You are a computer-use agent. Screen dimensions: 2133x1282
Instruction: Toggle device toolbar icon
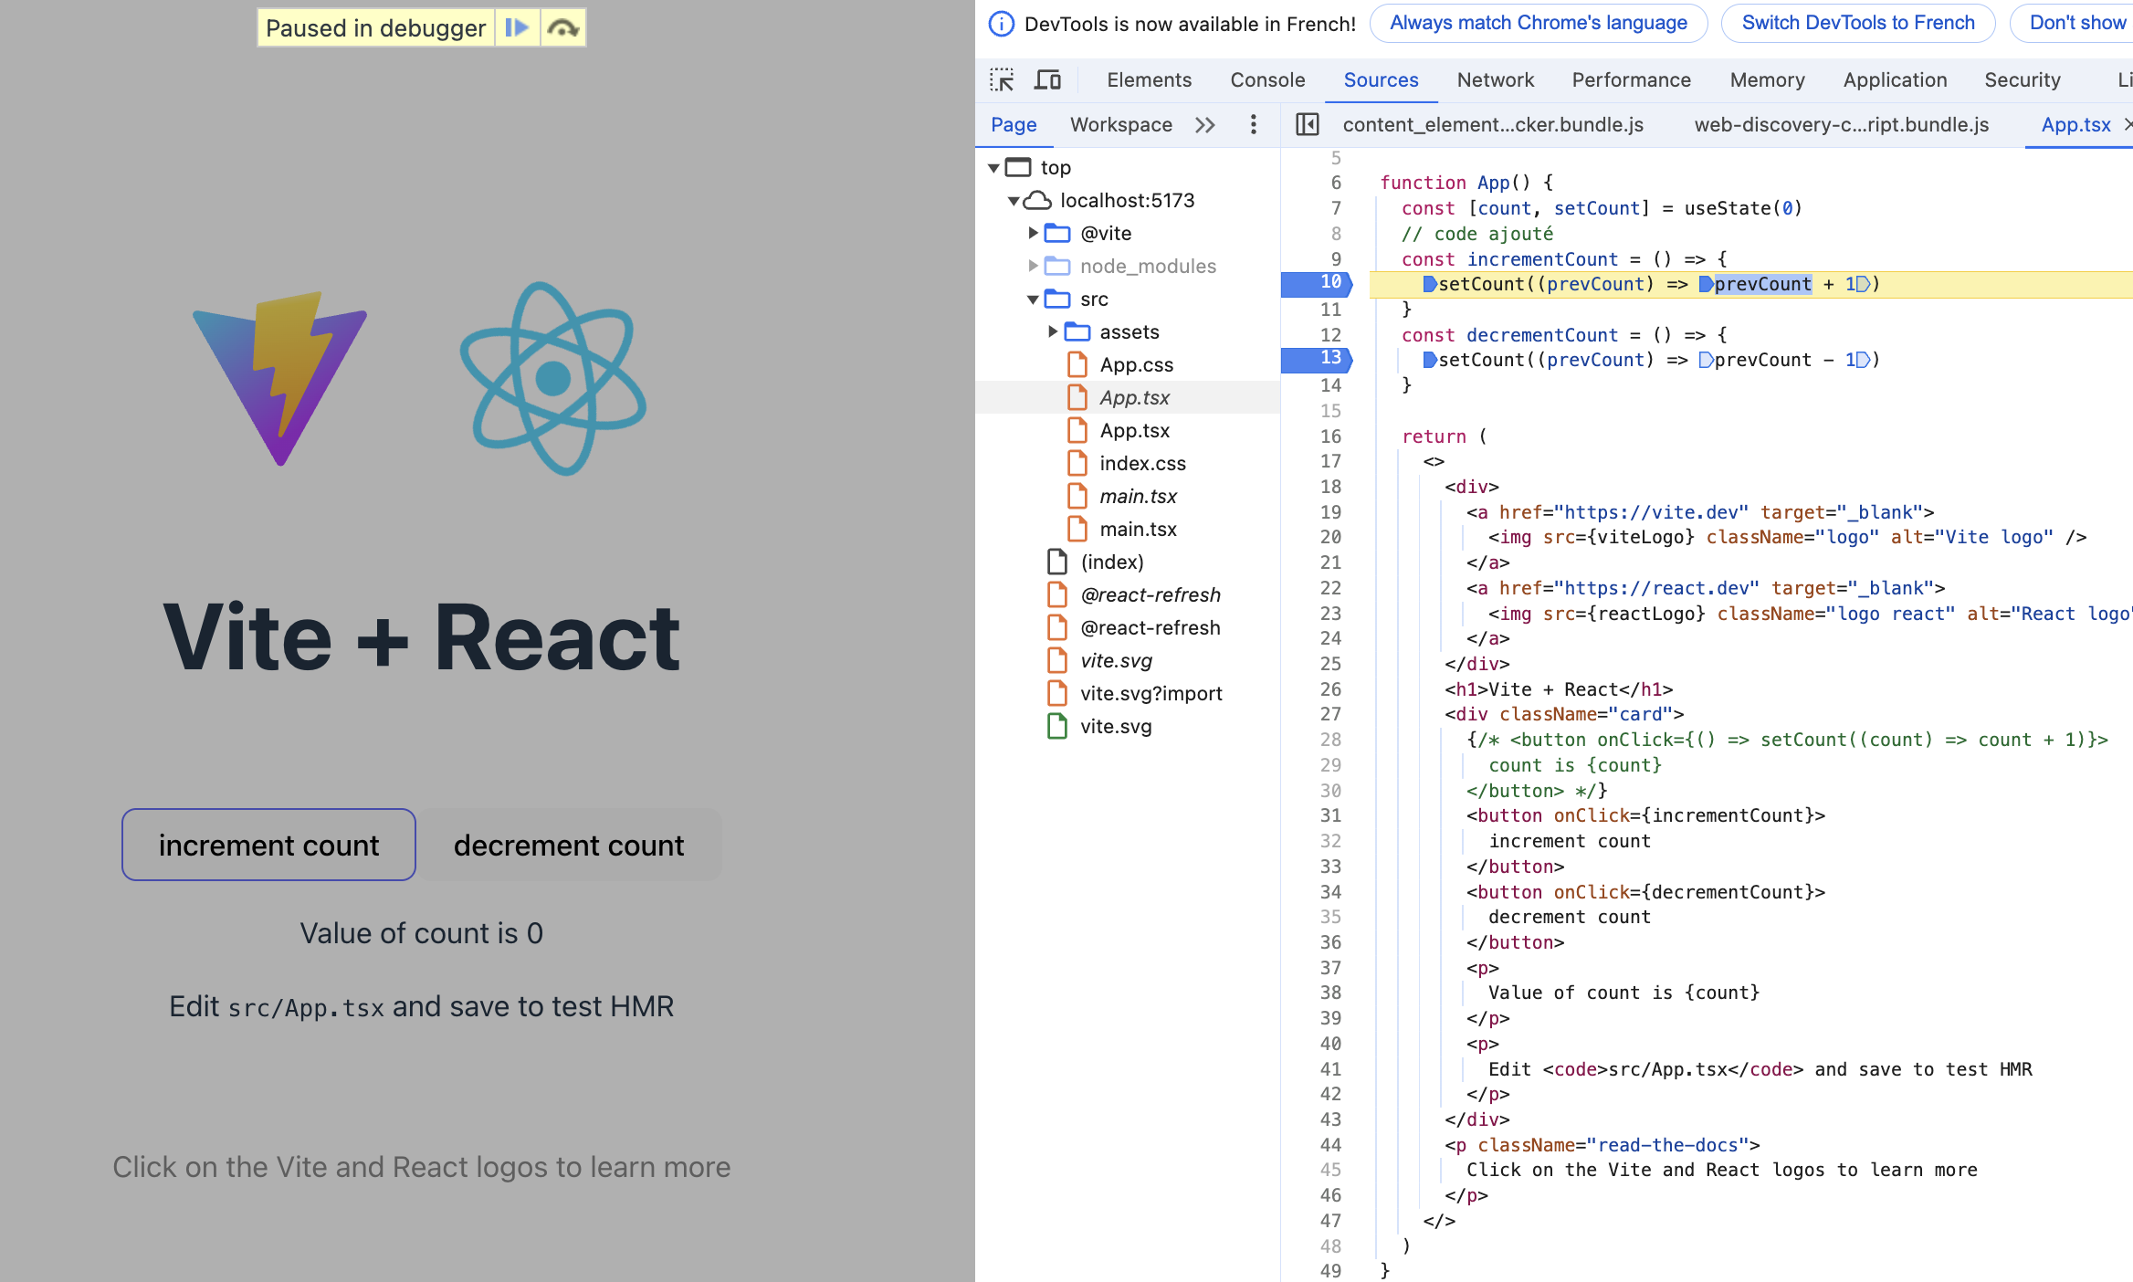[x=1047, y=80]
